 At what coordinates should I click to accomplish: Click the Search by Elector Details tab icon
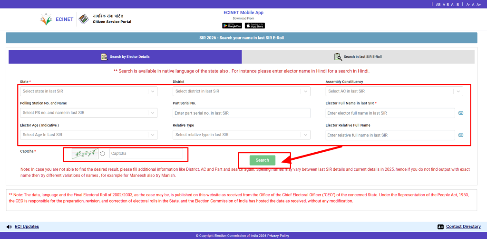click(x=104, y=56)
